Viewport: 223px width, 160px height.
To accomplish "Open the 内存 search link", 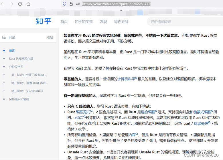I will coord(133,135).
